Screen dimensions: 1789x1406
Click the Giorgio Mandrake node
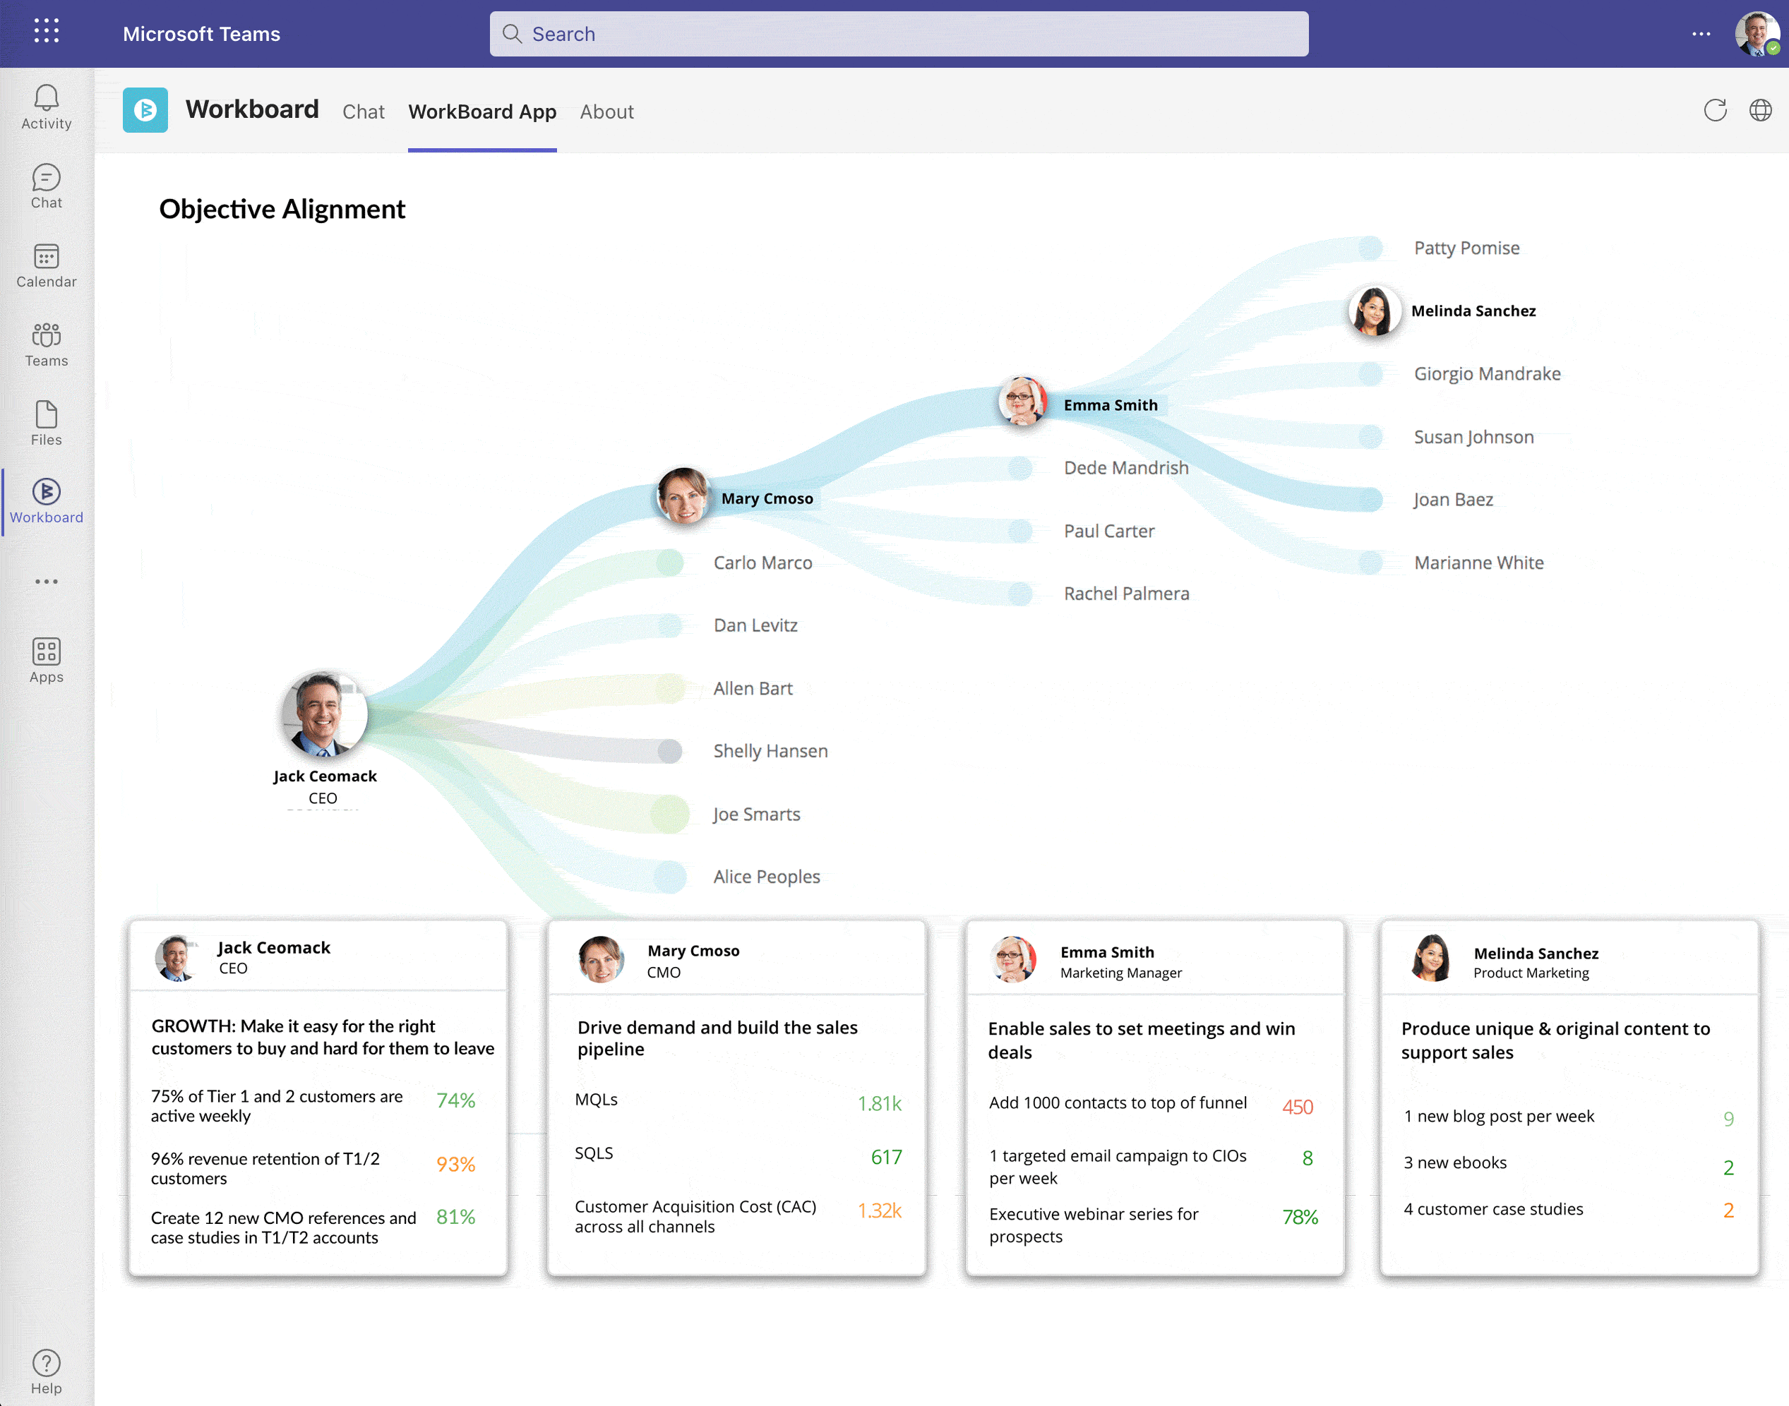(x=1370, y=373)
